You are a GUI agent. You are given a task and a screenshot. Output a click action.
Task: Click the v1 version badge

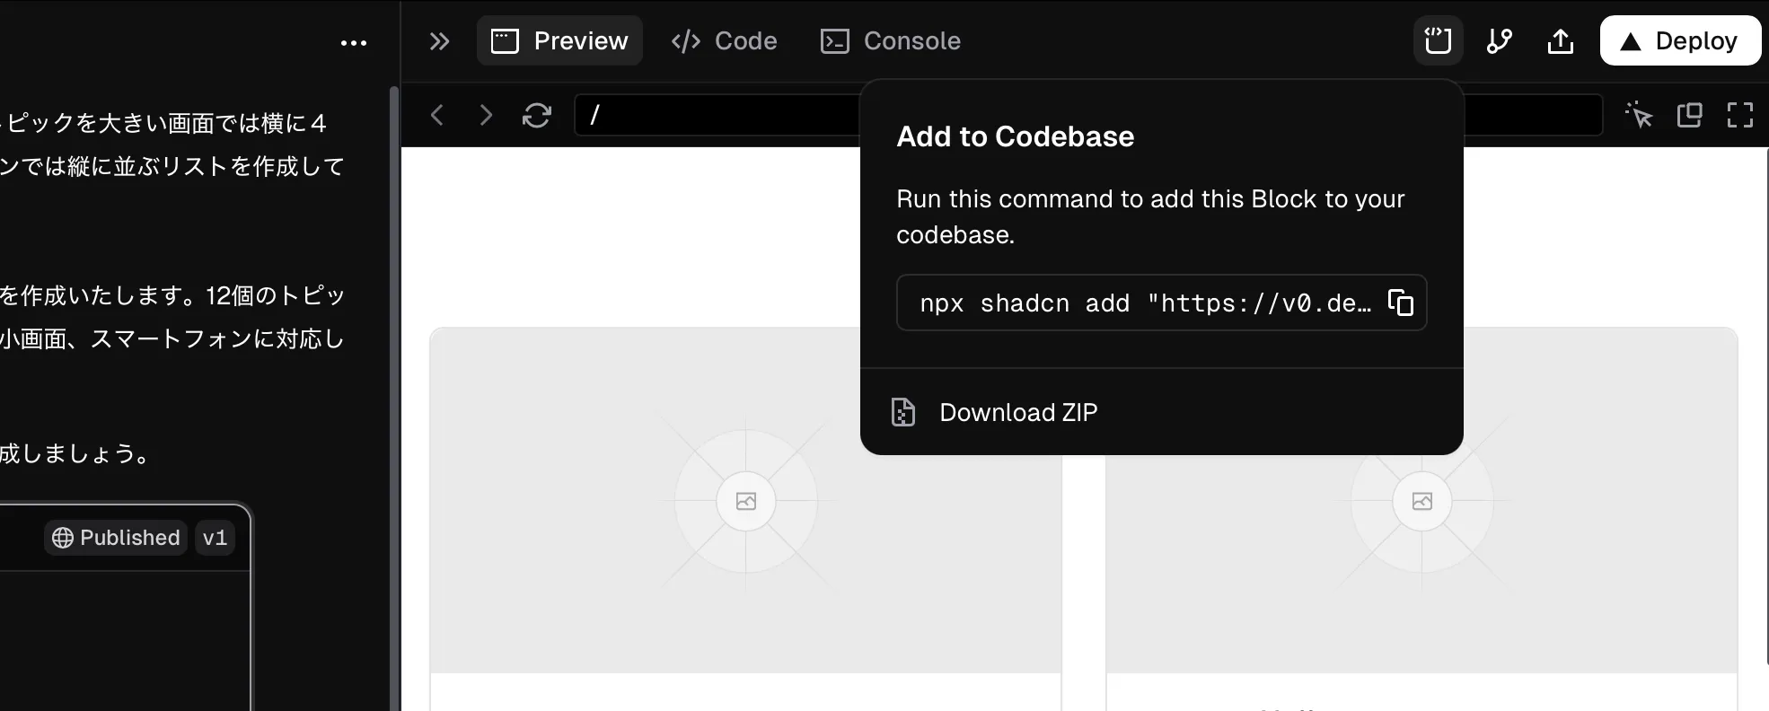pyautogui.click(x=215, y=538)
